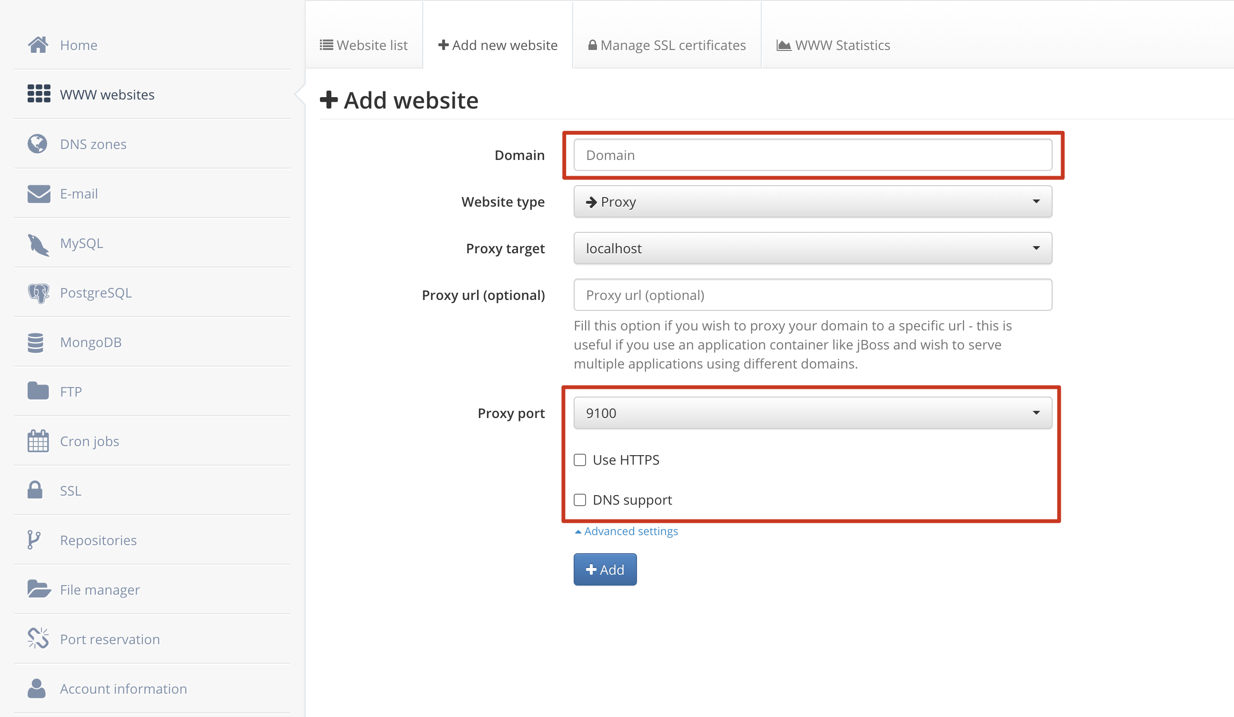Click into the Domain text field
Screen dimensions: 1234x717
(812, 155)
